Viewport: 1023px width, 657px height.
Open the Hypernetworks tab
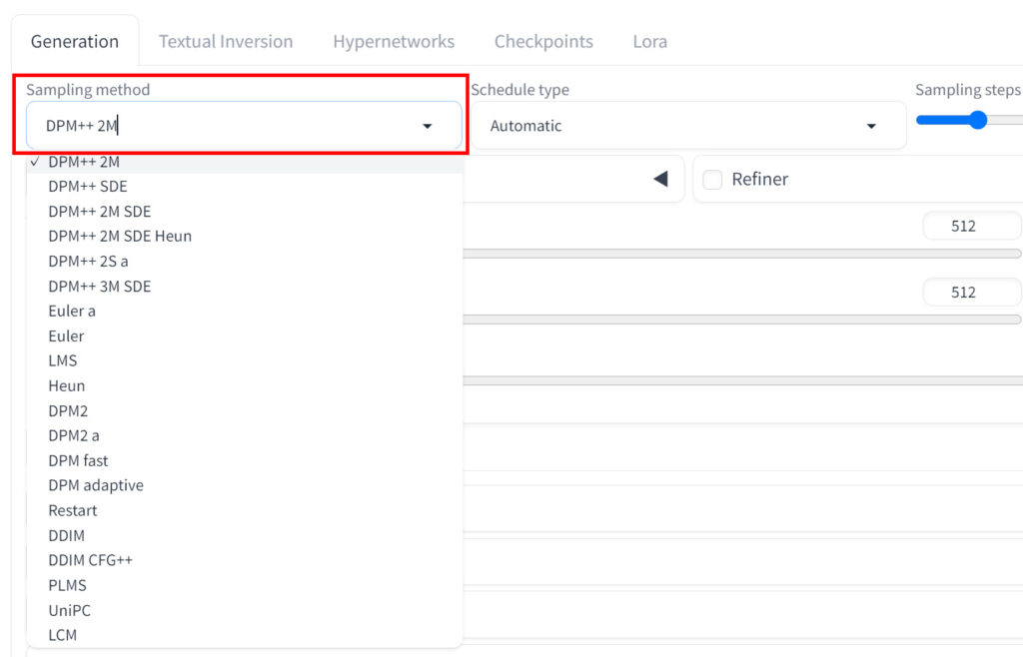click(x=394, y=41)
